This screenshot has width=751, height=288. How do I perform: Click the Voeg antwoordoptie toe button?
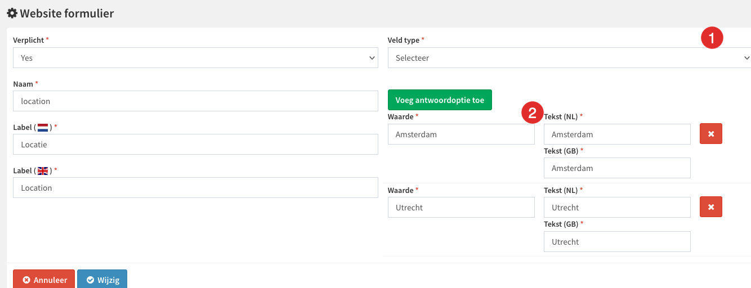coord(440,100)
